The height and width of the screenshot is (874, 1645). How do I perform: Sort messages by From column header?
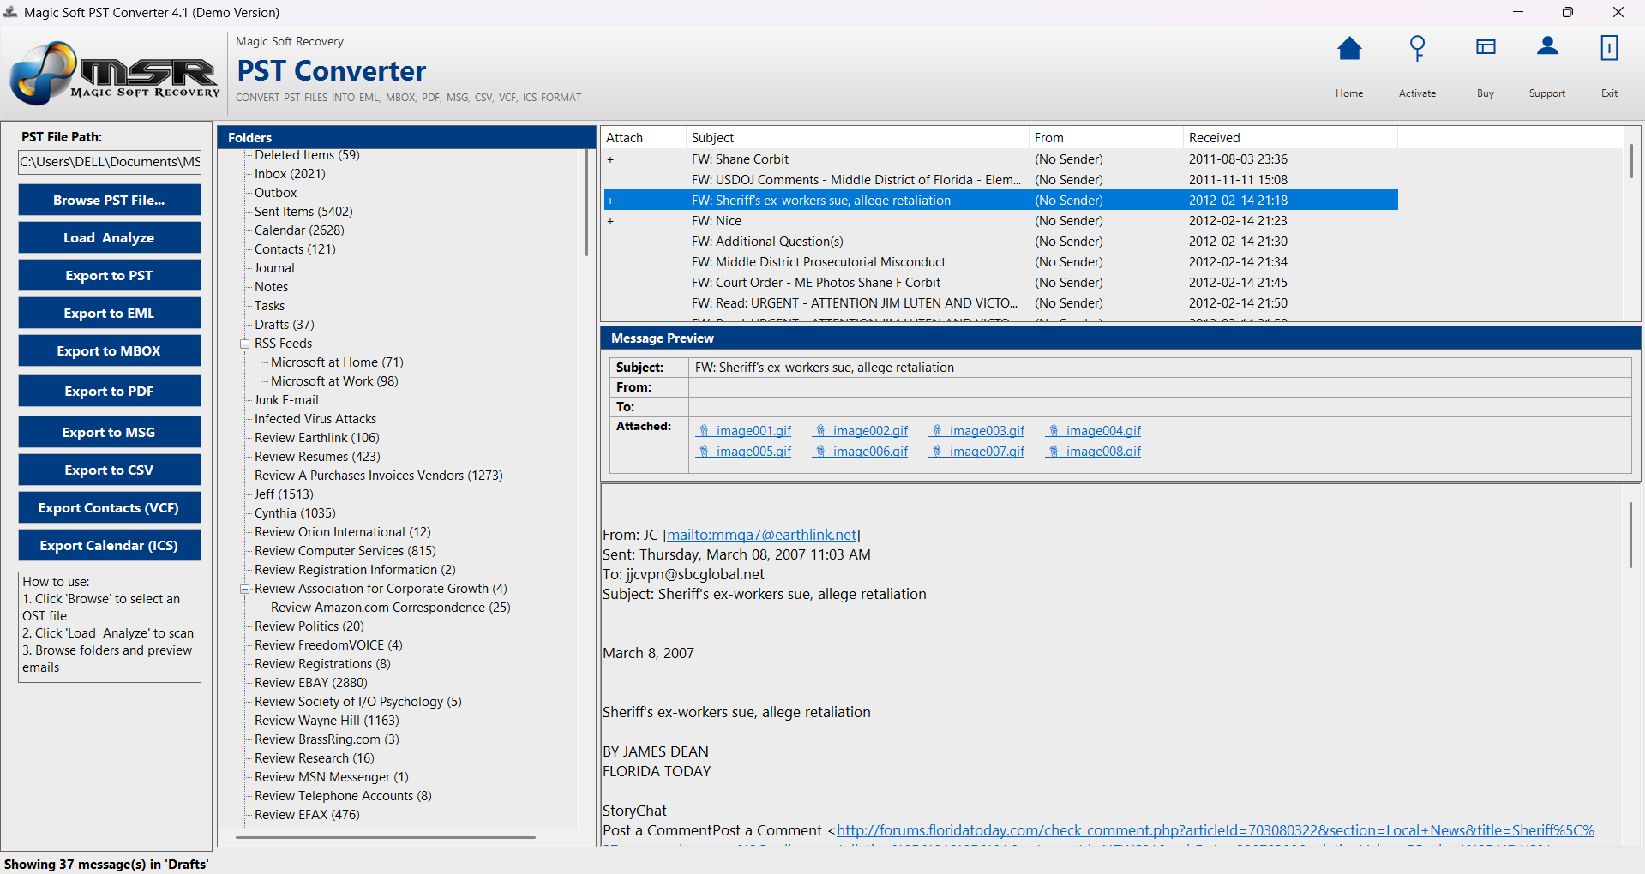[x=1106, y=138]
